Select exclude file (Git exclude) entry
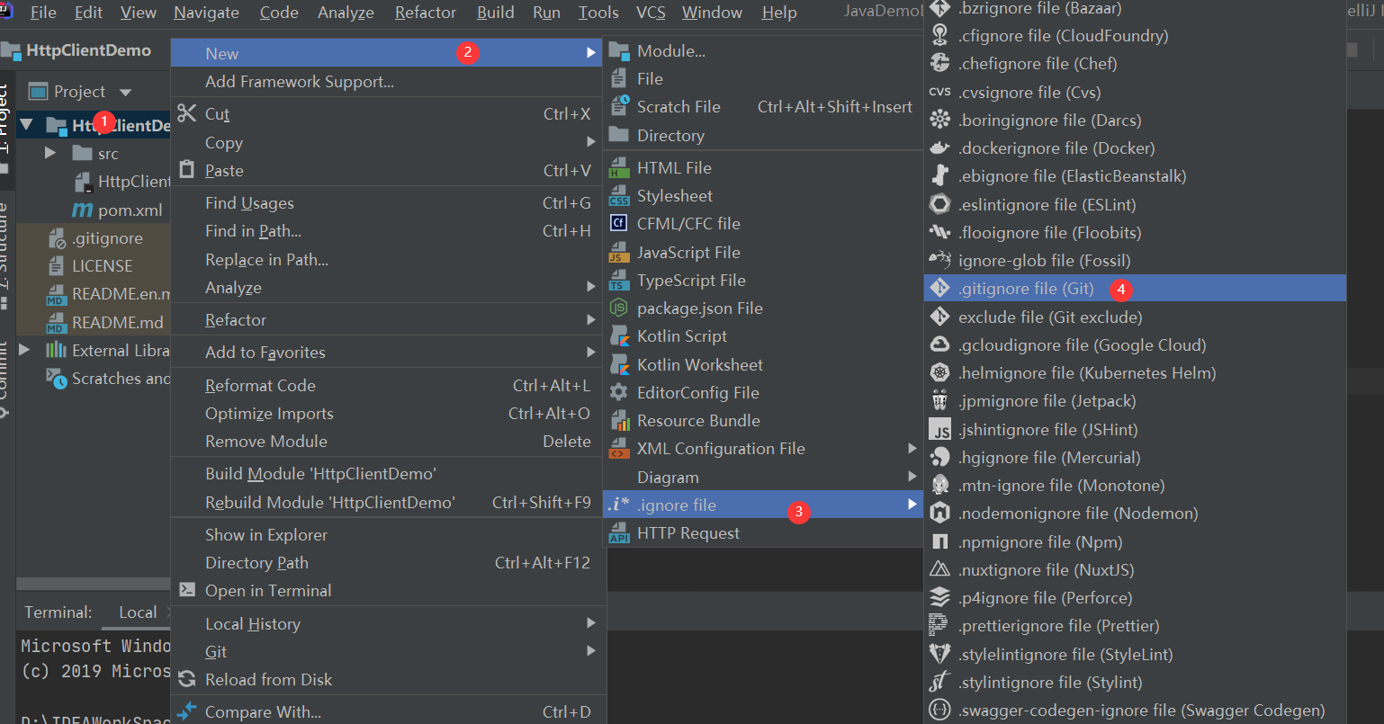Image resolution: width=1384 pixels, height=724 pixels. click(x=1135, y=317)
